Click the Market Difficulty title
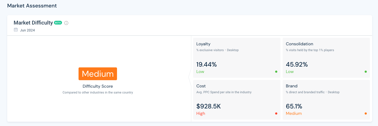The image size is (378, 126). (x=33, y=23)
